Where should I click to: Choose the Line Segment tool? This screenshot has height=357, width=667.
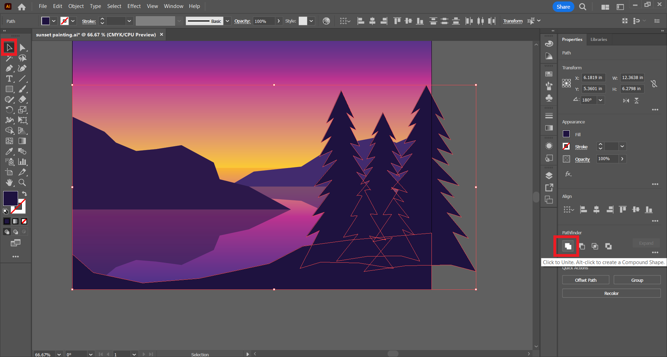(23, 79)
